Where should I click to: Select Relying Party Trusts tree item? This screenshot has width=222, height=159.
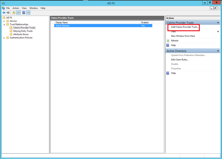pos(23,31)
